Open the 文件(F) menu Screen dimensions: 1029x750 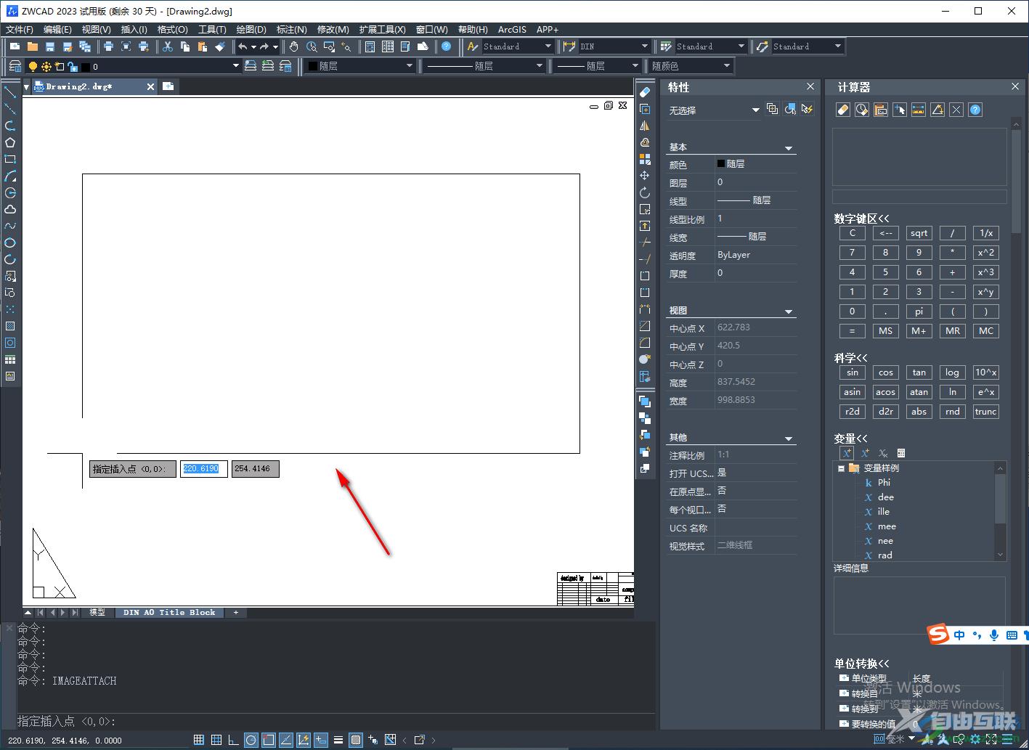tap(20, 30)
